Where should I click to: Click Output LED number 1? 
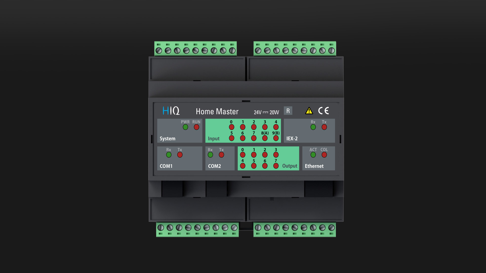pyautogui.click(x=254, y=155)
